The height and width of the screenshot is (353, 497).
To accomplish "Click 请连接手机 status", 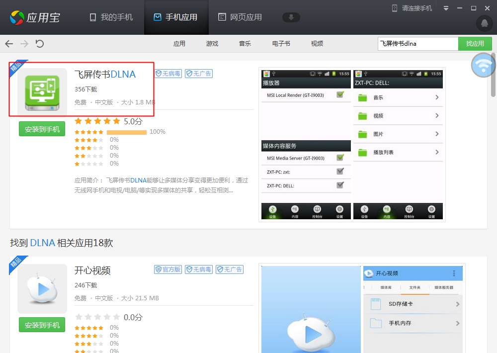I will coord(412,8).
